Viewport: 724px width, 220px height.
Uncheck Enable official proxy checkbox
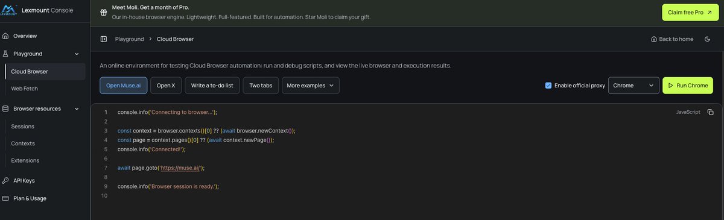(548, 86)
